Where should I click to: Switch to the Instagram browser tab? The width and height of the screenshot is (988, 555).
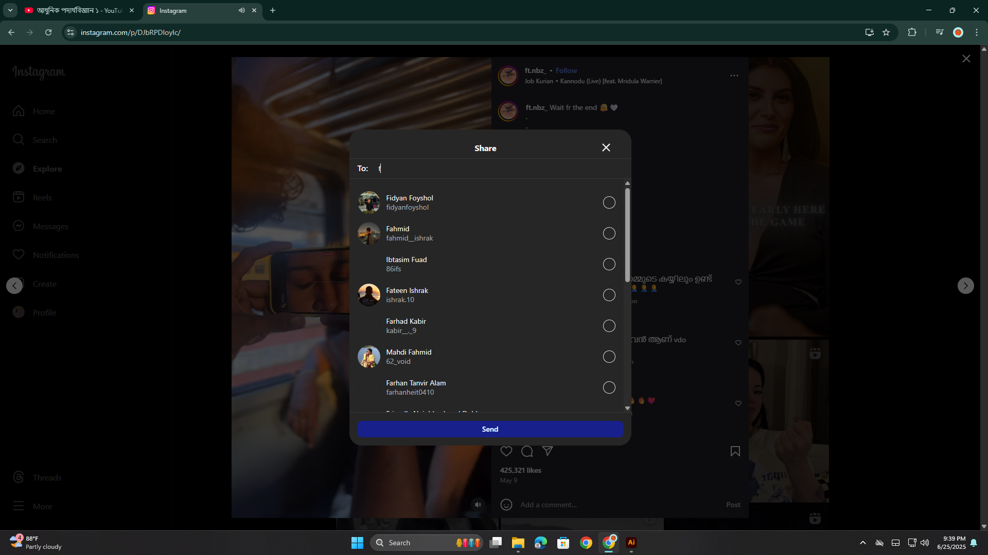coord(202,10)
